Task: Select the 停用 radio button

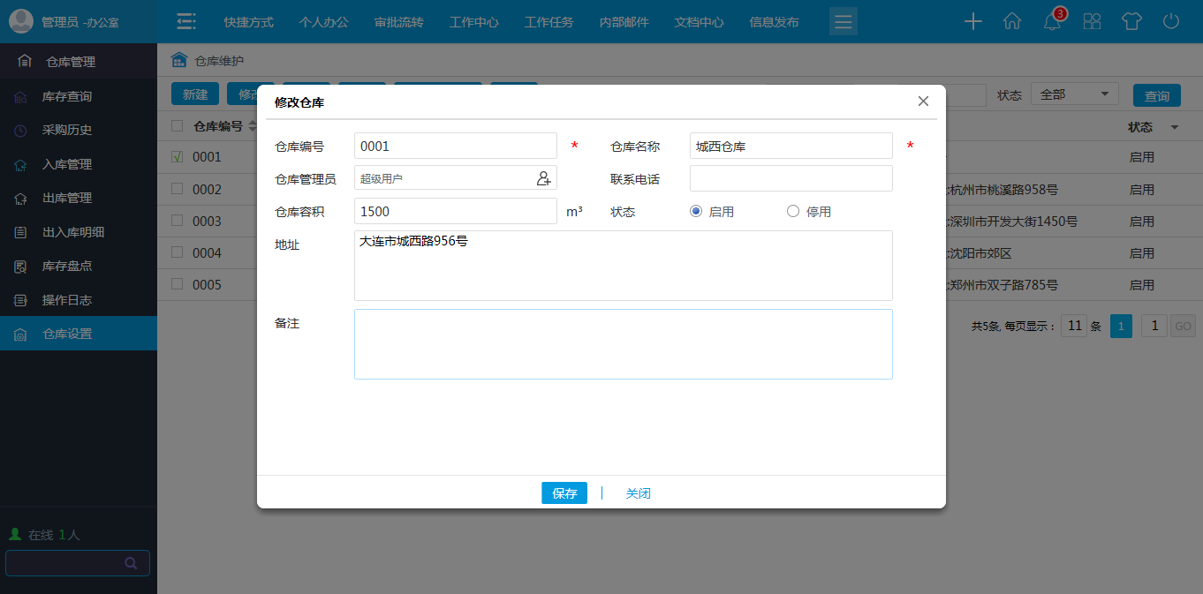Action: point(792,211)
